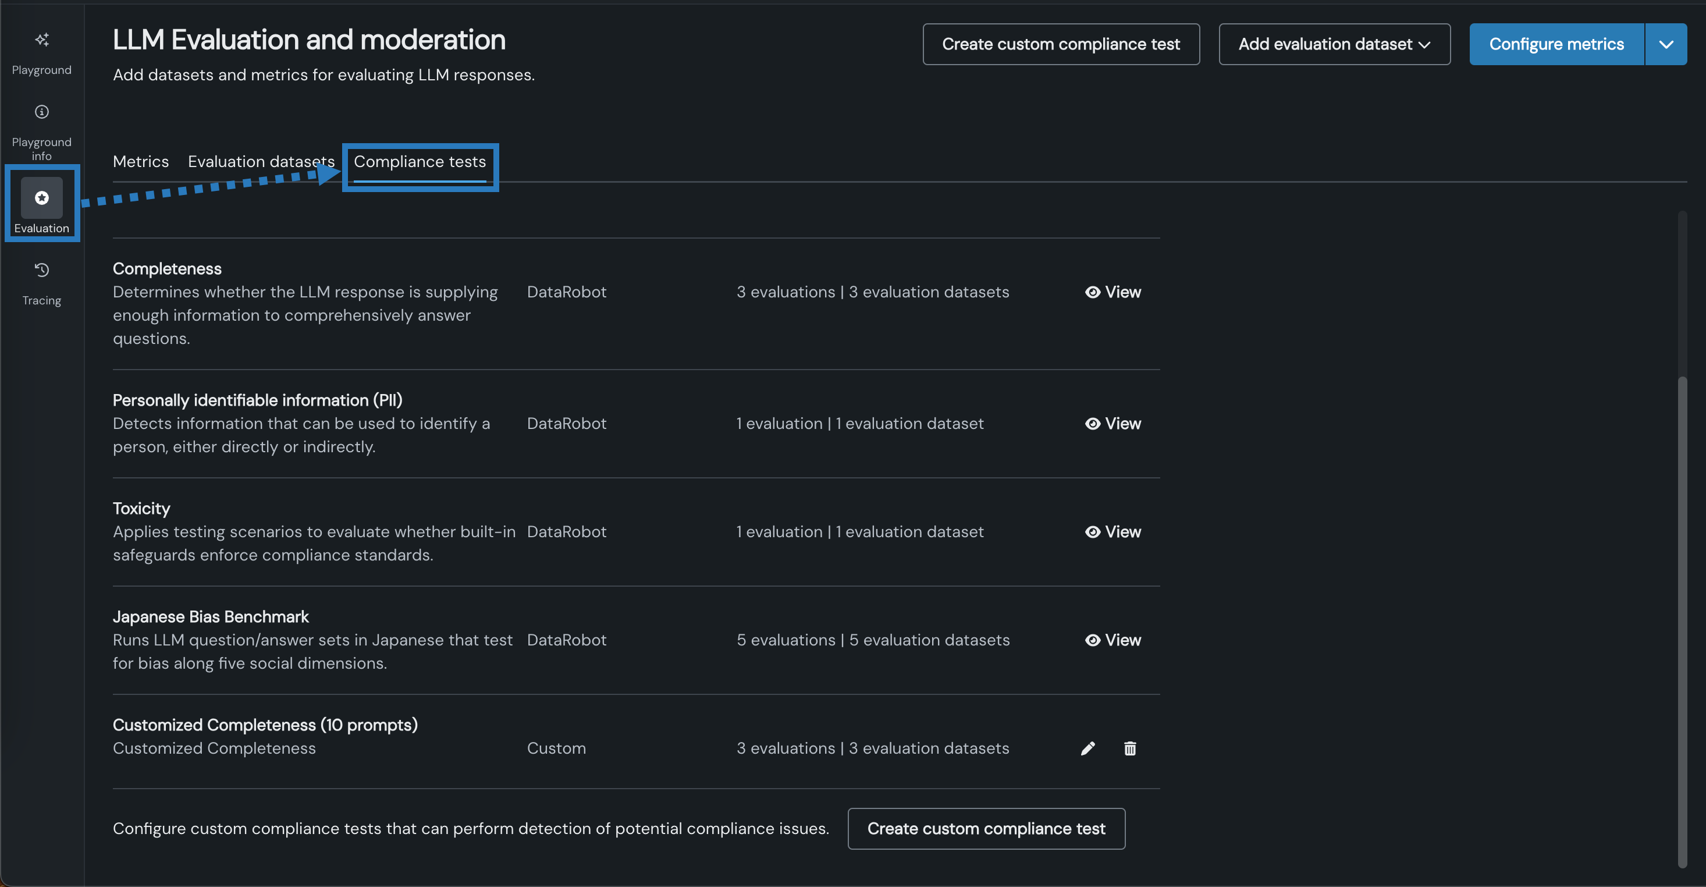
Task: Click the Configure metrics button
Action: click(1556, 44)
